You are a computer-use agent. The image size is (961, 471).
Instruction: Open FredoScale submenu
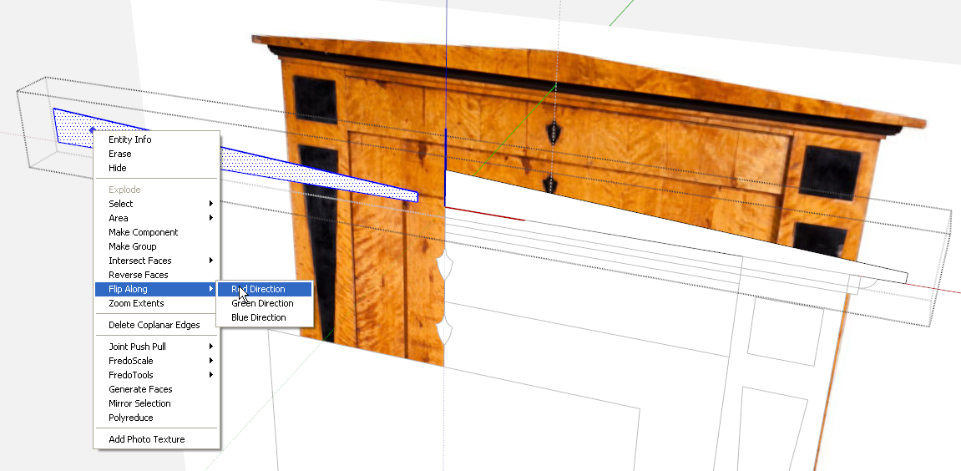click(x=156, y=361)
